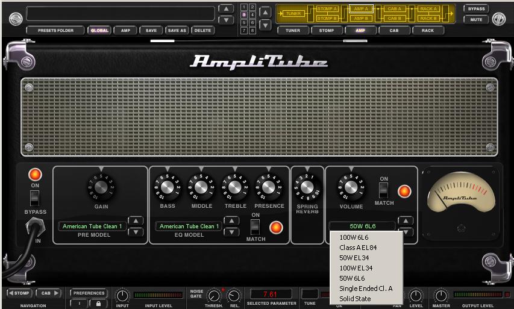This screenshot has width=514, height=309.
Task: Click the Spring Reverb knob
Action: [307, 187]
